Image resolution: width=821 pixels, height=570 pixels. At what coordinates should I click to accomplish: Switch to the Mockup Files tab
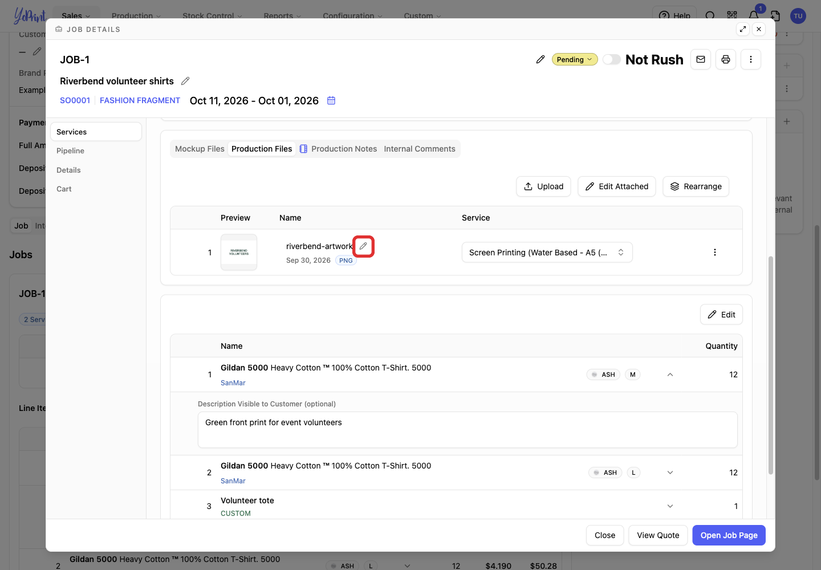point(200,149)
